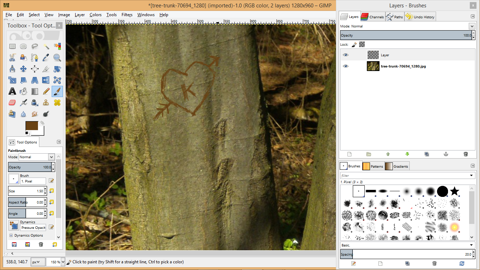This screenshot has height=270, width=480.
Task: Open the Brushes dock tab menu
Action: [x=473, y=166]
